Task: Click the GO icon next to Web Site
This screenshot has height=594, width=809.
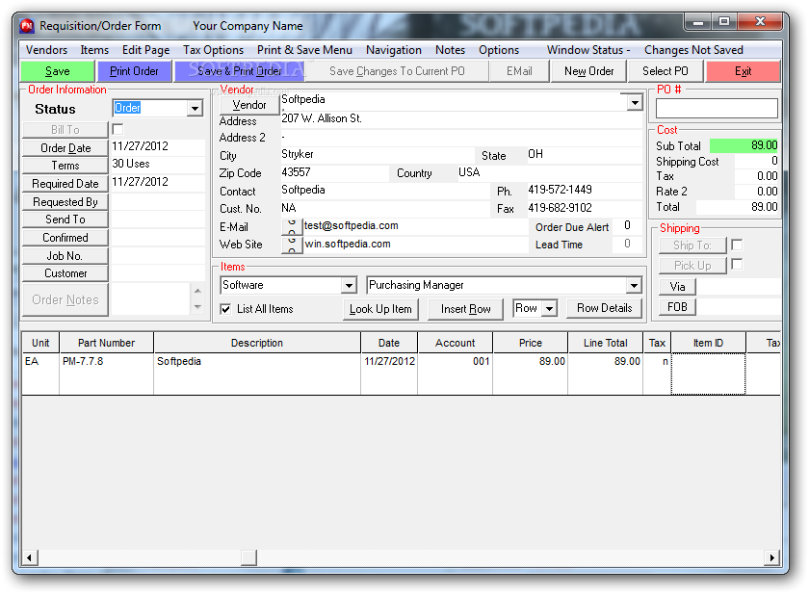Action: point(292,245)
